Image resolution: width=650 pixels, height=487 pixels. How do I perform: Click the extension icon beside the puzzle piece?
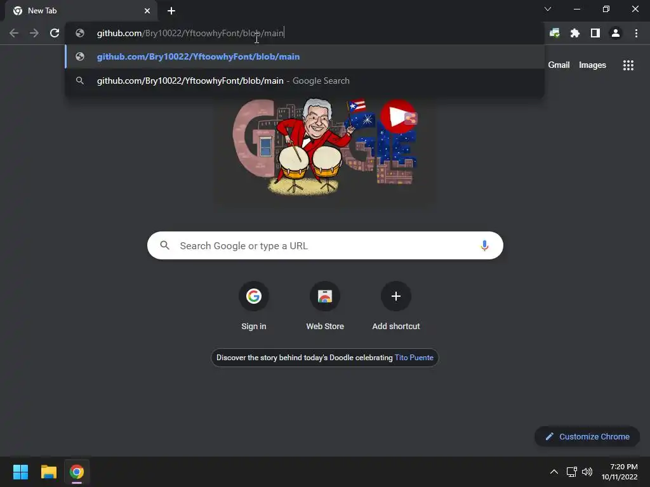pos(554,33)
